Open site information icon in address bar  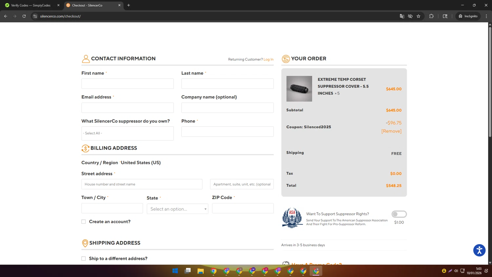coord(35,16)
